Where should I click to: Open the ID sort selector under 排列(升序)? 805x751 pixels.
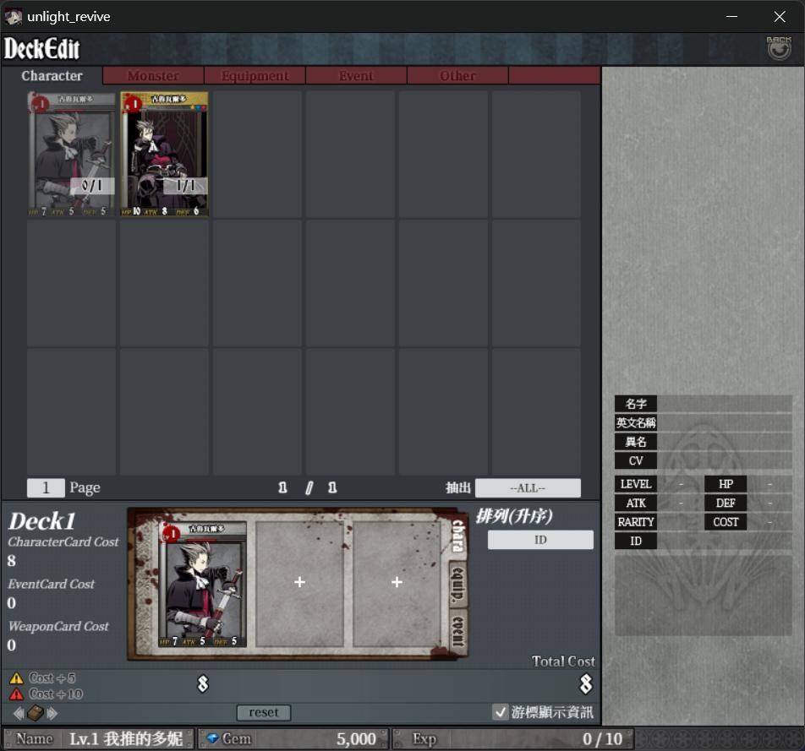539,540
